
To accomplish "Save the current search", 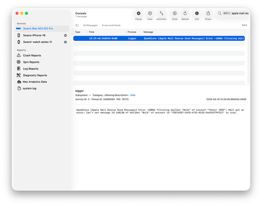I will 244,25.
